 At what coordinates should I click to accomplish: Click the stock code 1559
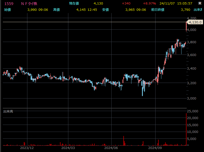(9, 4)
